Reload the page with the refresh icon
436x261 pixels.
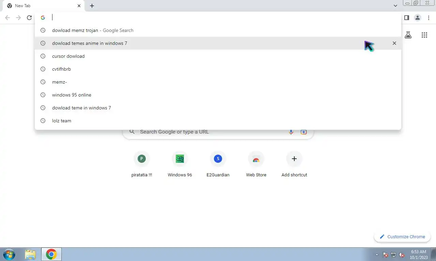29,18
